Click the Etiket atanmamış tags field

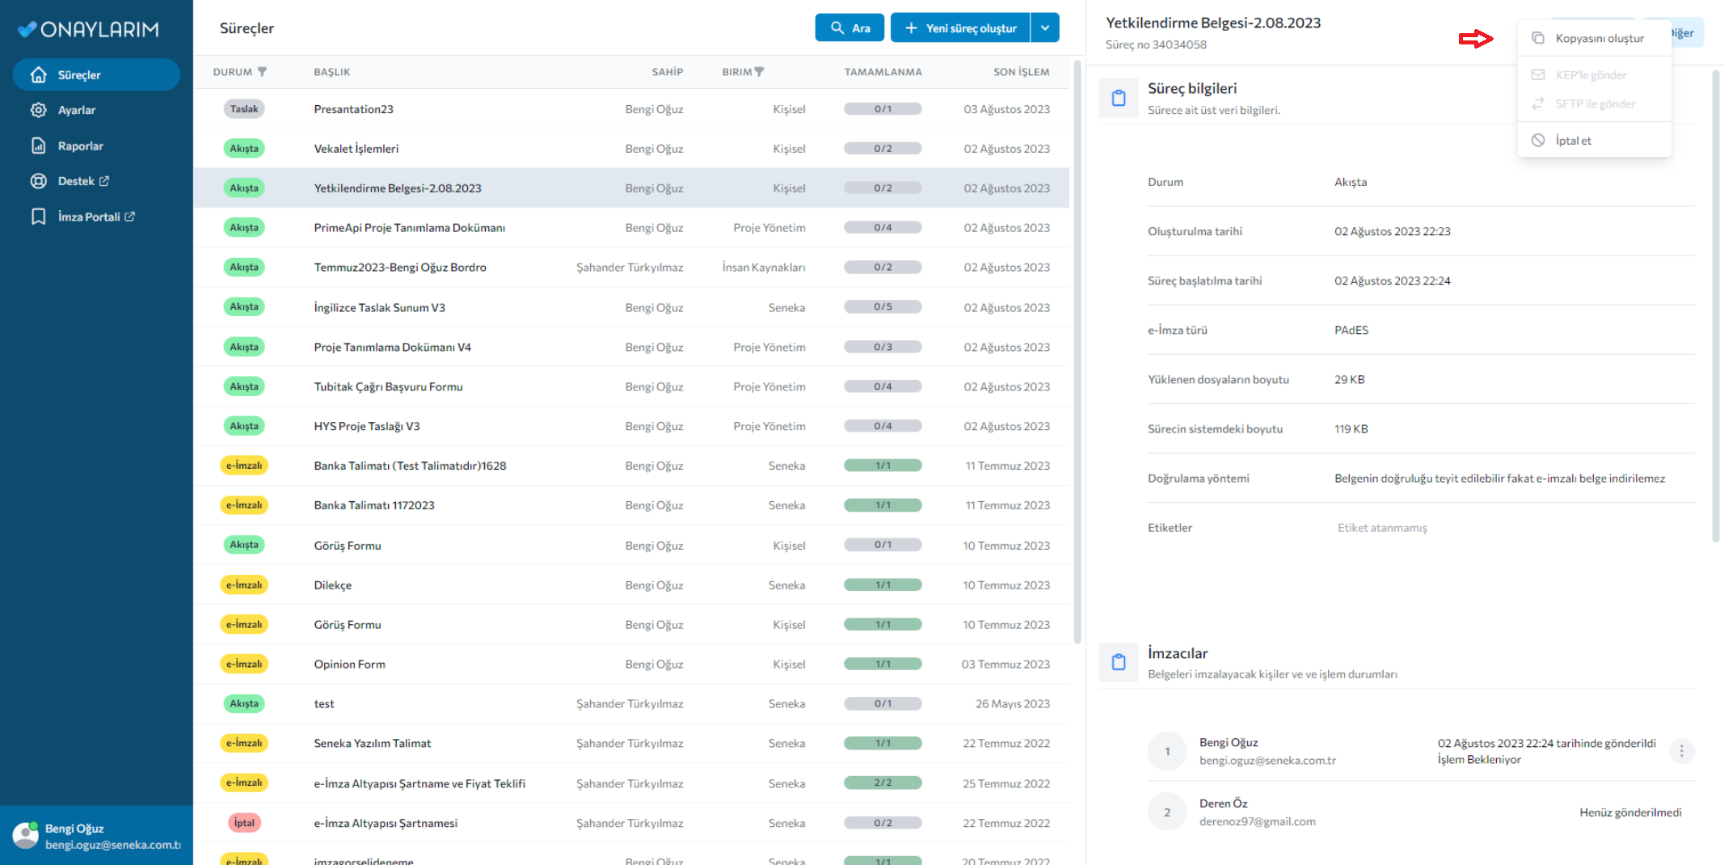[x=1382, y=528]
